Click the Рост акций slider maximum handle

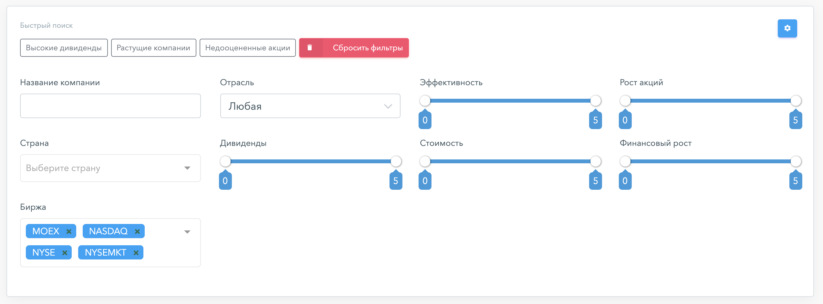pos(796,101)
